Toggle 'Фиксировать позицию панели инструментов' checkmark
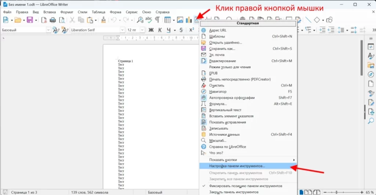 pos(248,186)
